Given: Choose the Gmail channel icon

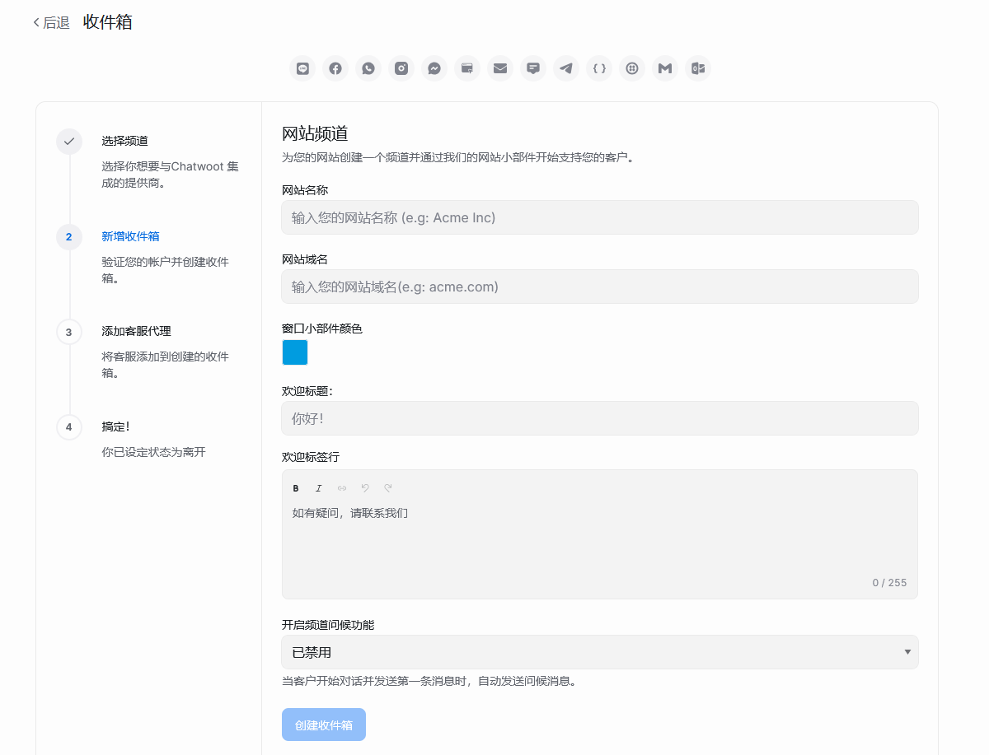Looking at the screenshot, I should [x=665, y=68].
